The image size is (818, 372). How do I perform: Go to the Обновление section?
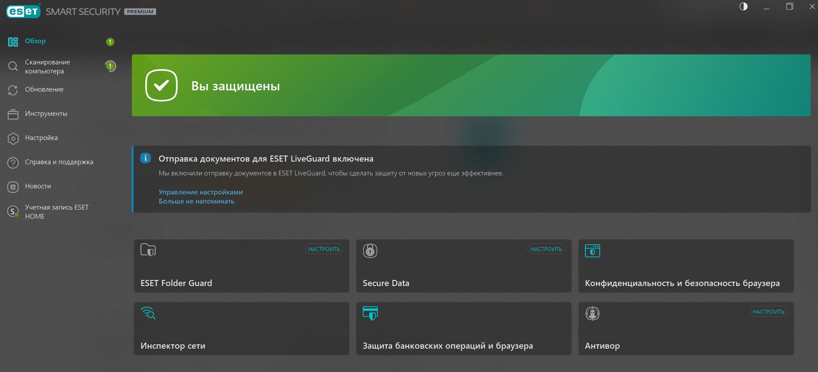pyautogui.click(x=44, y=89)
